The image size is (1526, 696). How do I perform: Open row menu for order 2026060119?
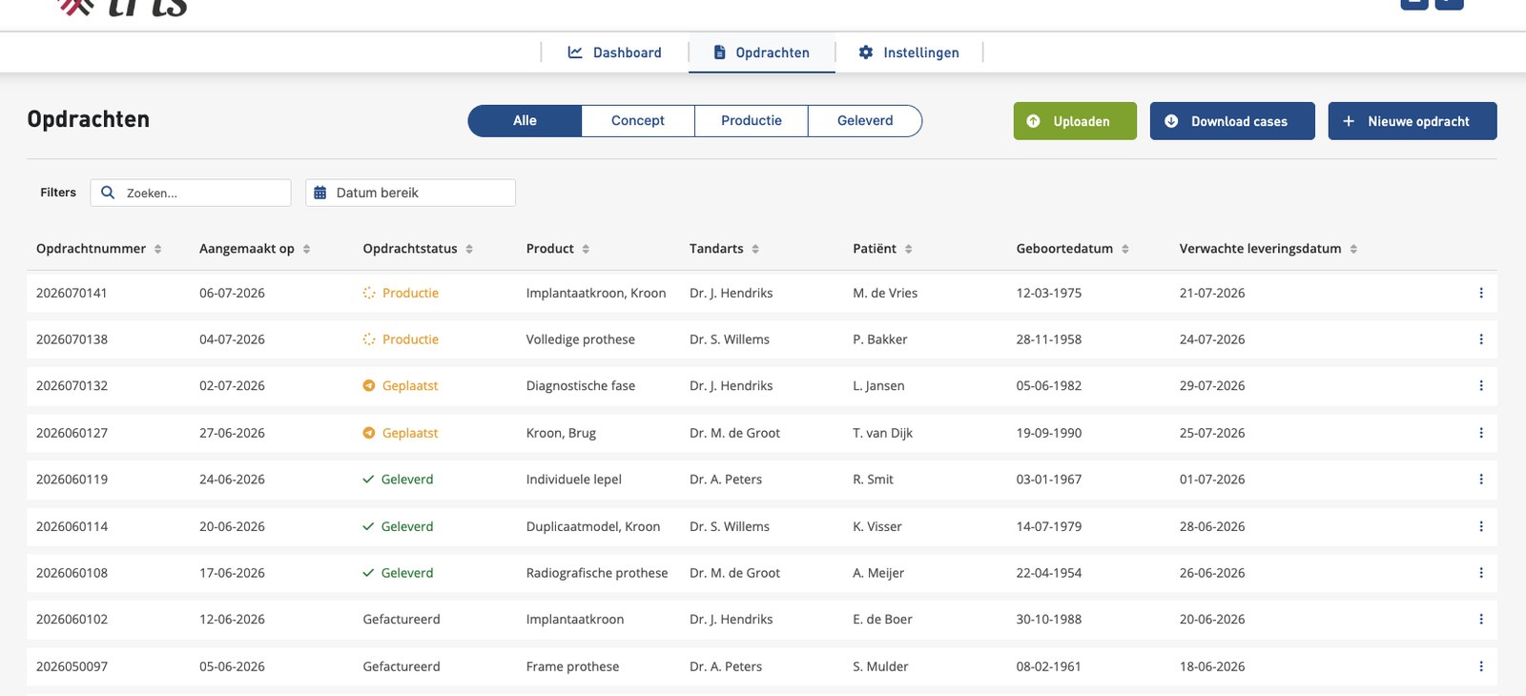point(1481,480)
